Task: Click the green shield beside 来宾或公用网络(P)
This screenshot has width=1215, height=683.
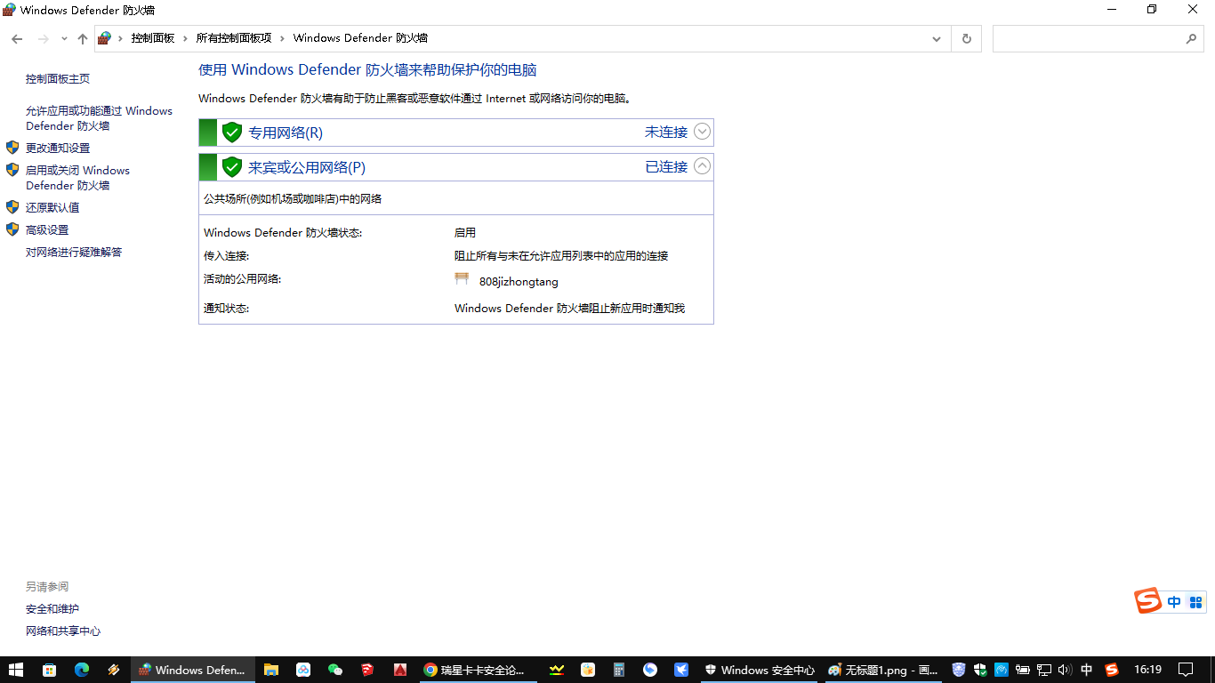Action: click(232, 167)
